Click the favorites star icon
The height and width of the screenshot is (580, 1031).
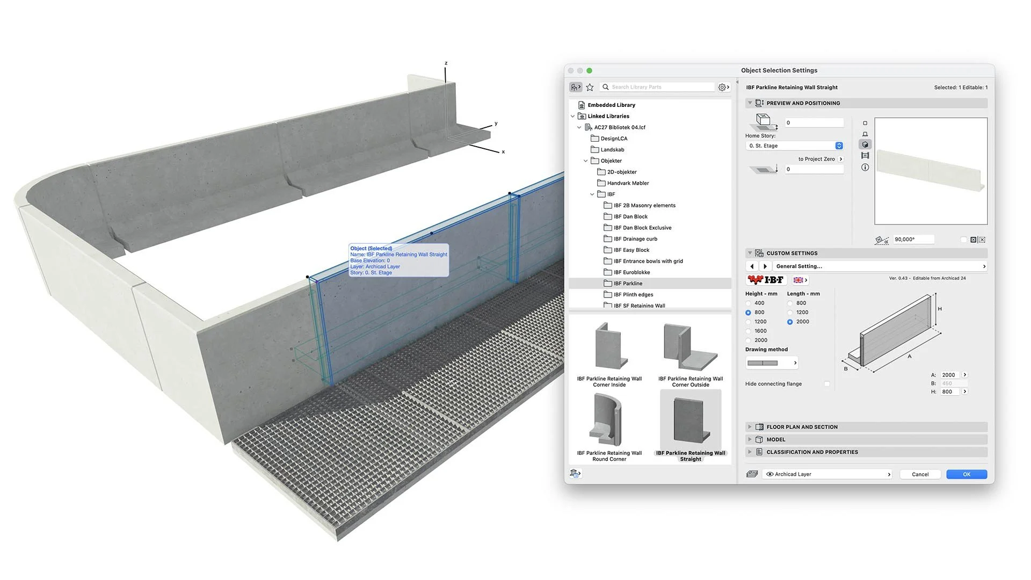590,87
